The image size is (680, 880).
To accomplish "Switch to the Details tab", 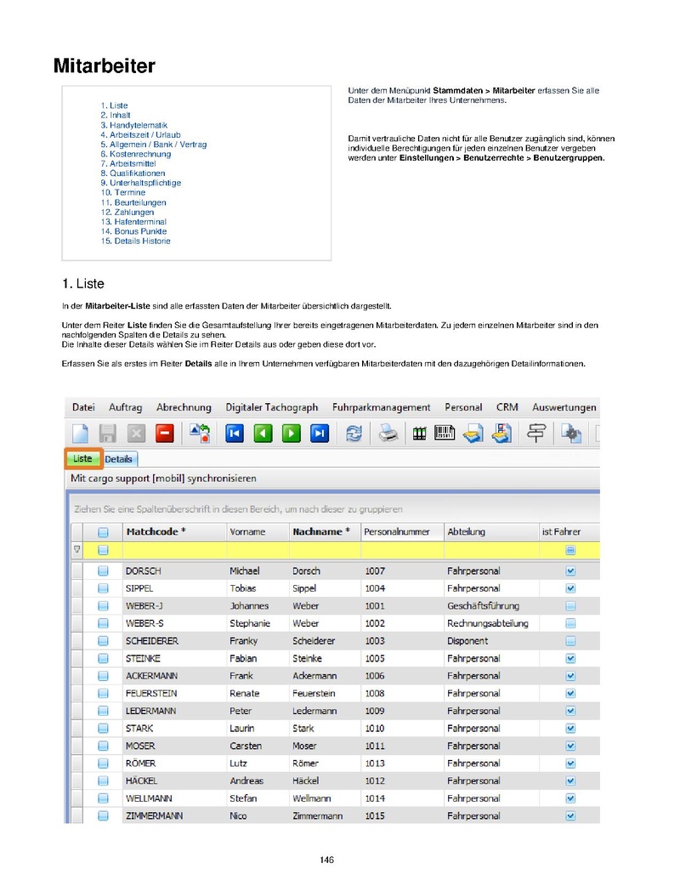I will (118, 458).
